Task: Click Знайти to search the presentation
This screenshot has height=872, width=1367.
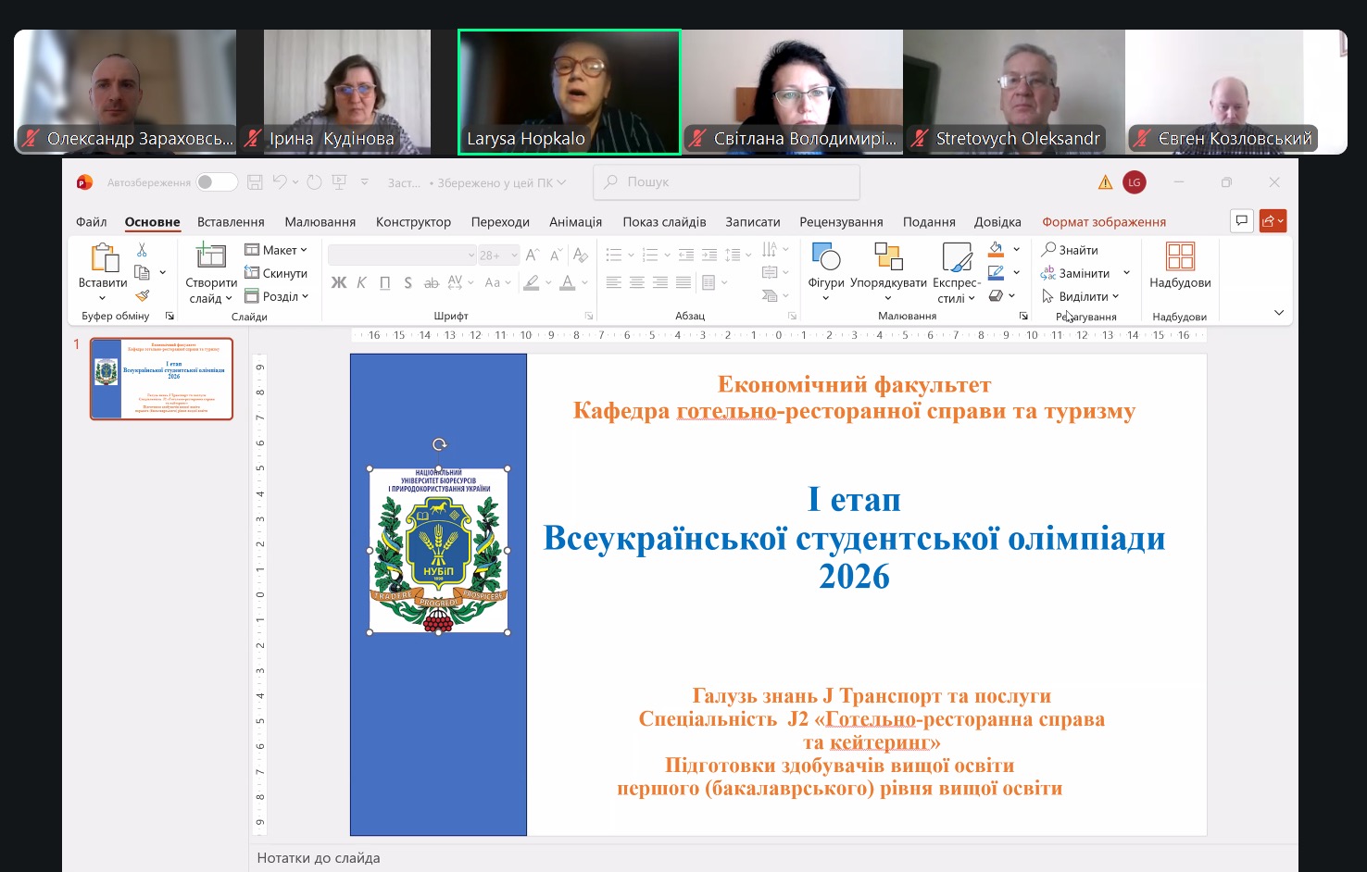Action: (x=1070, y=250)
